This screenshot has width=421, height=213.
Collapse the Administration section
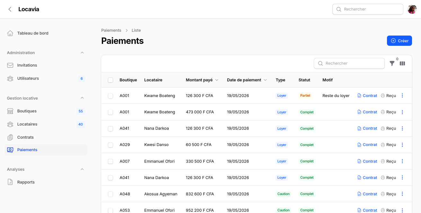click(82, 53)
